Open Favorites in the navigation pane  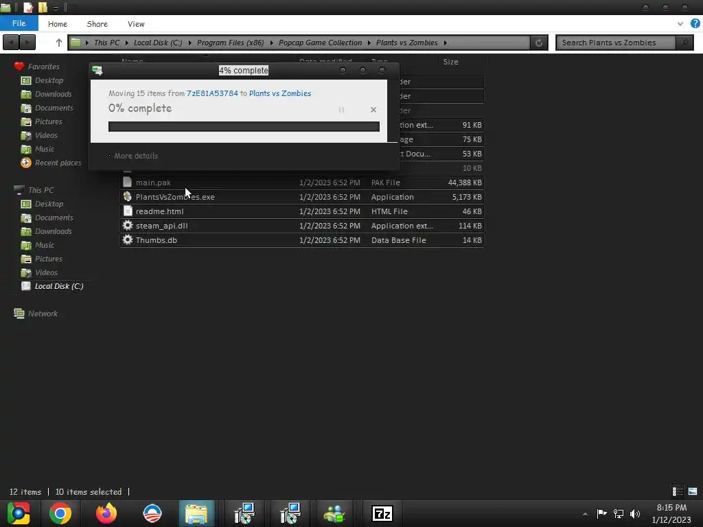[43, 67]
